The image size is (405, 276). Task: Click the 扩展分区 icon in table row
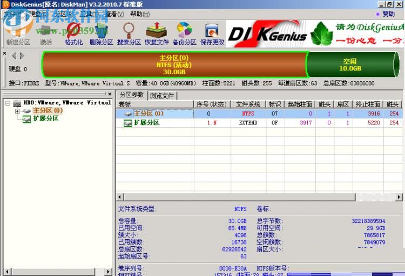coord(128,123)
